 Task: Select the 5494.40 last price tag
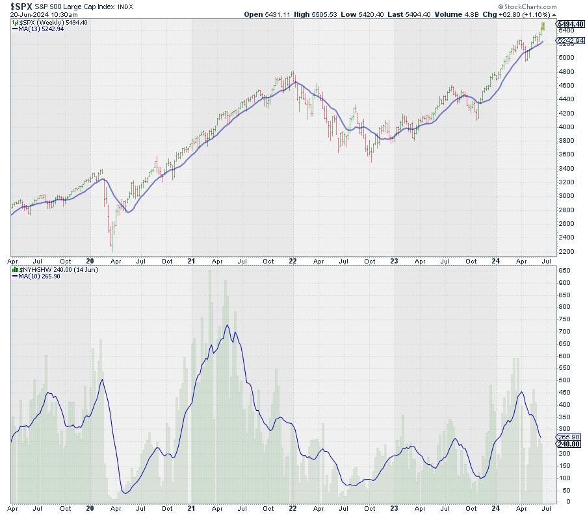point(569,25)
